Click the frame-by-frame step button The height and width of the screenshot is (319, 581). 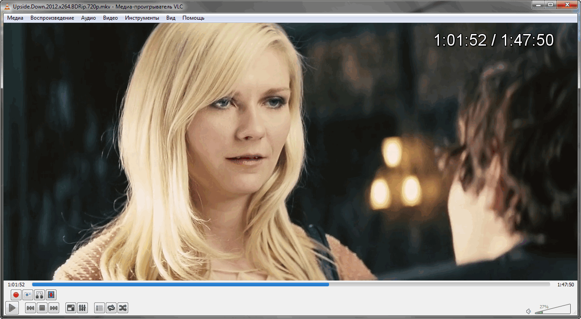51,295
